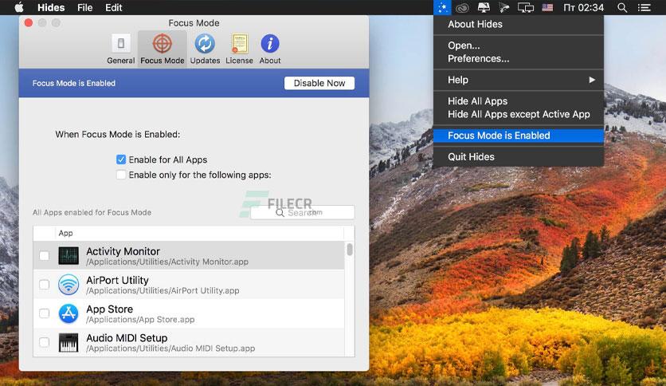
Task: Click the arrow-shaped menu bar icon
Action: tap(503, 8)
